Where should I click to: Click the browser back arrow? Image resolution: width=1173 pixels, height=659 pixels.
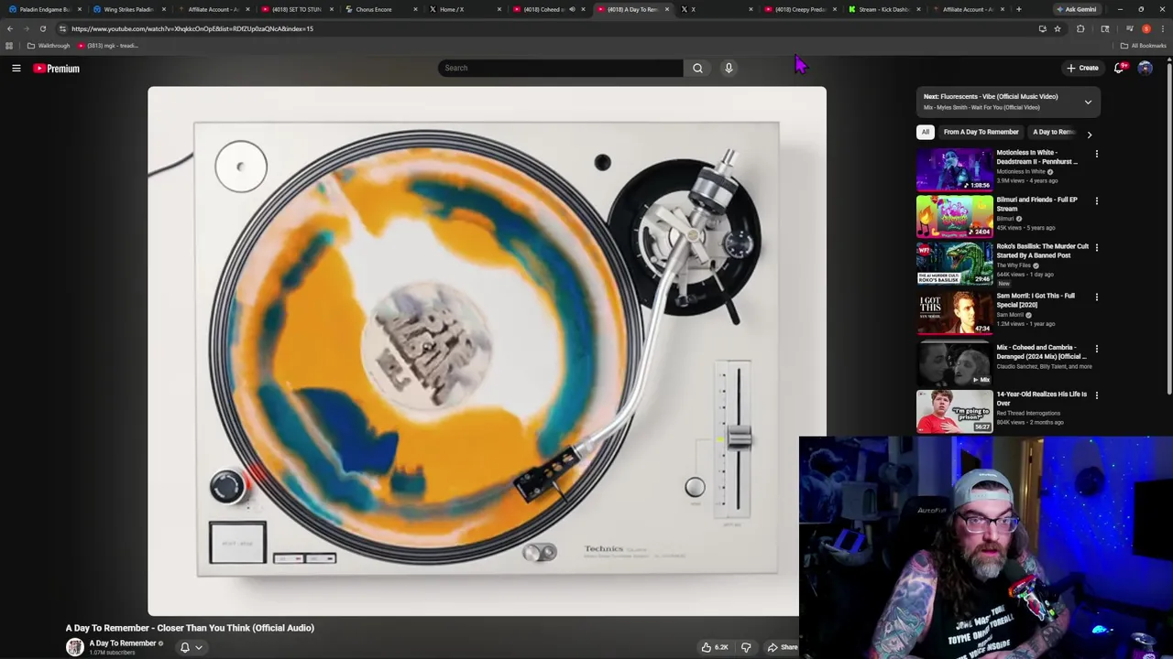(9, 28)
